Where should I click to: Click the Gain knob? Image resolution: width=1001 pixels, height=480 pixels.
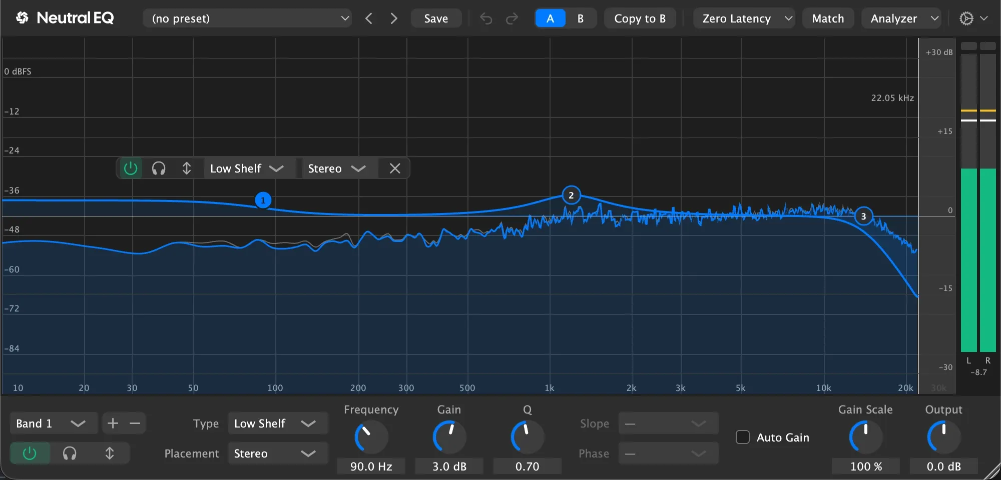click(449, 437)
